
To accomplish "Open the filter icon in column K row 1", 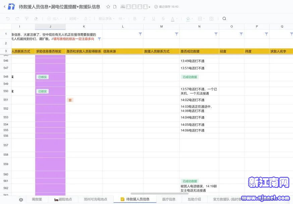I will tap(100, 39).
